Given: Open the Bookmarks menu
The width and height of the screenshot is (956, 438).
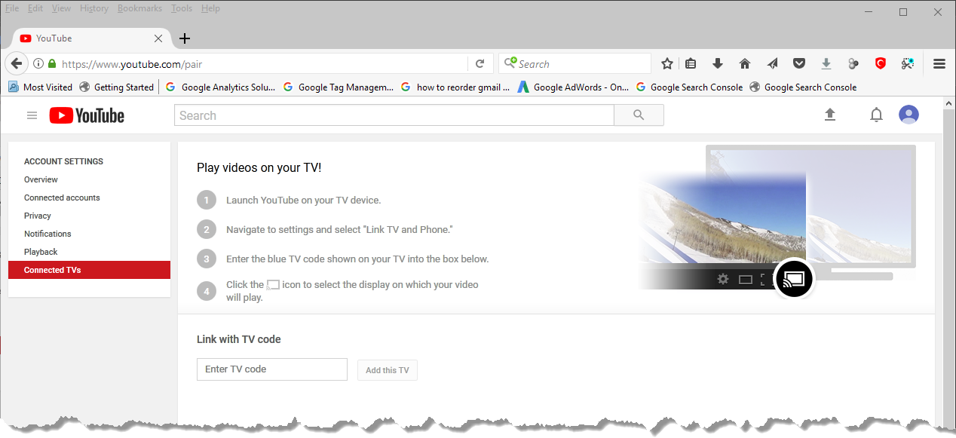Looking at the screenshot, I should [139, 8].
